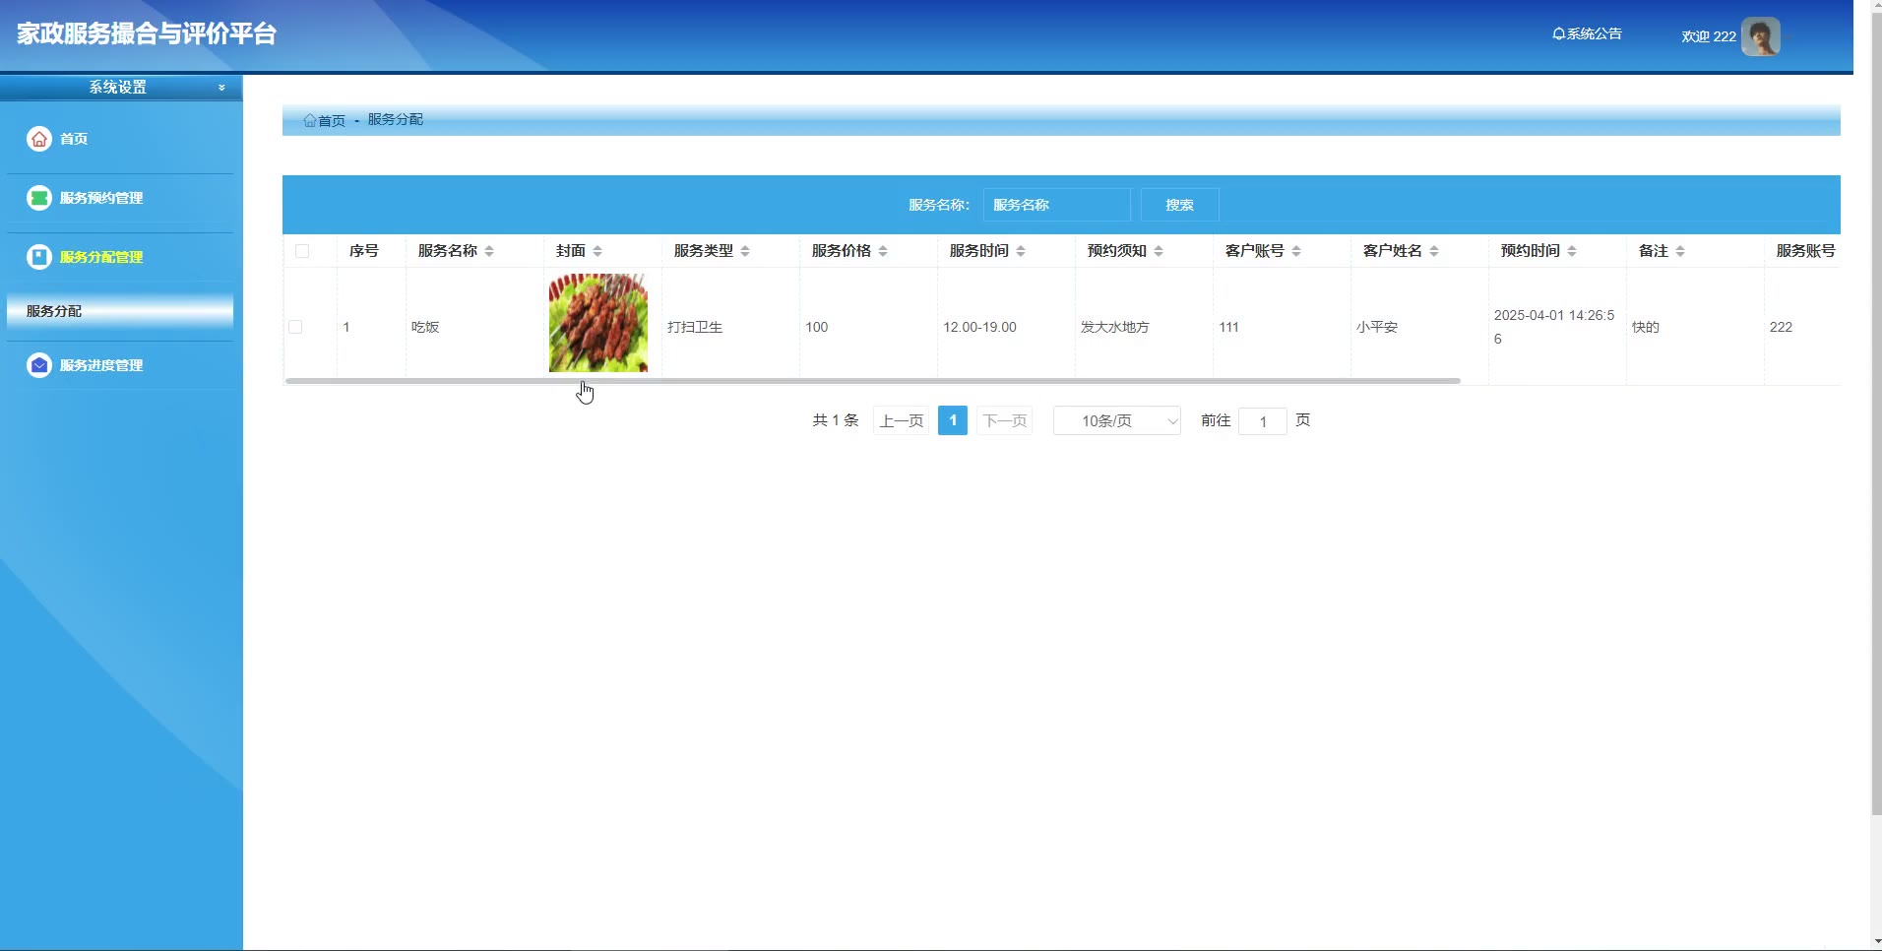Click the price cell 100
The height and width of the screenshot is (951, 1882).
click(x=817, y=327)
